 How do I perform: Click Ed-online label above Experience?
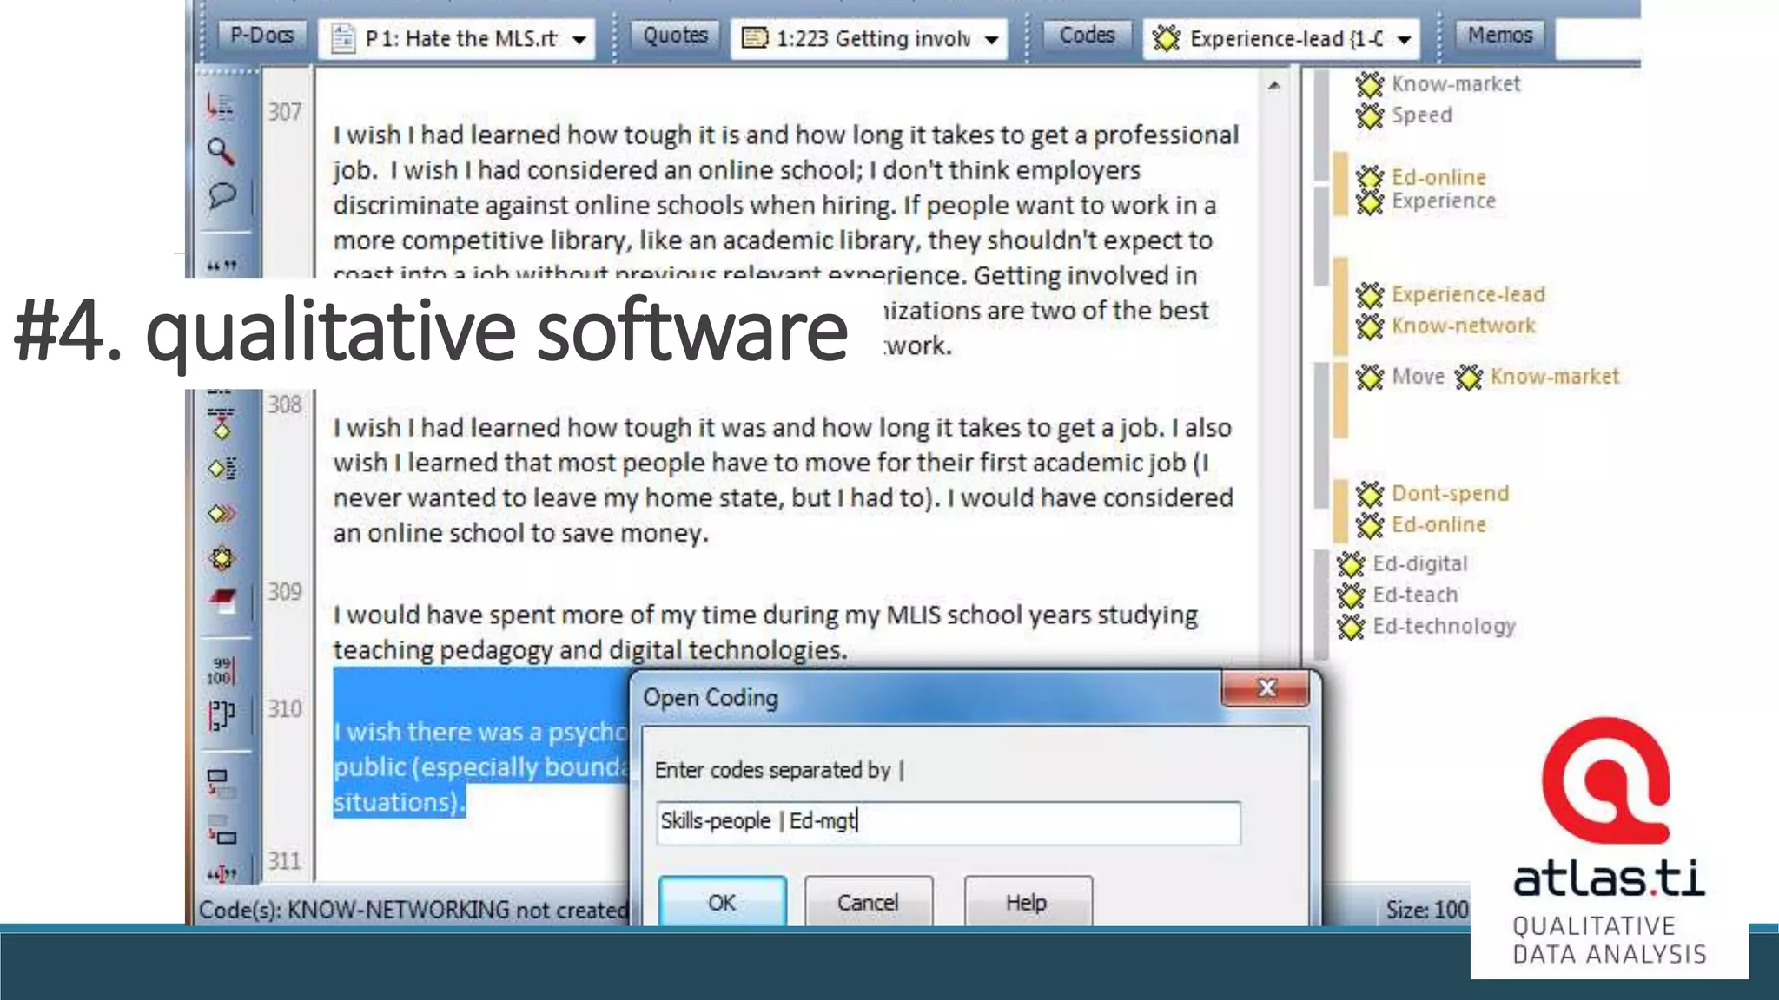(1438, 177)
